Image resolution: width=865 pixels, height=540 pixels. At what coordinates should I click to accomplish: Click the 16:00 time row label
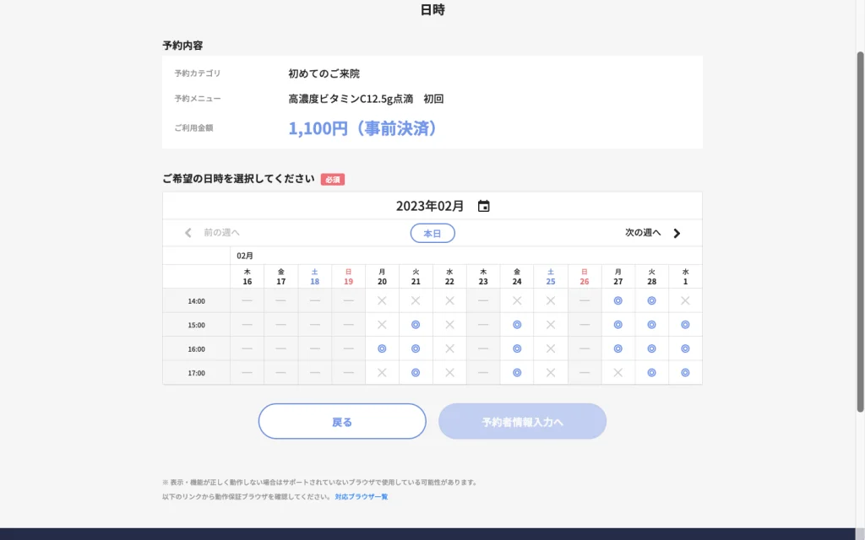point(196,348)
